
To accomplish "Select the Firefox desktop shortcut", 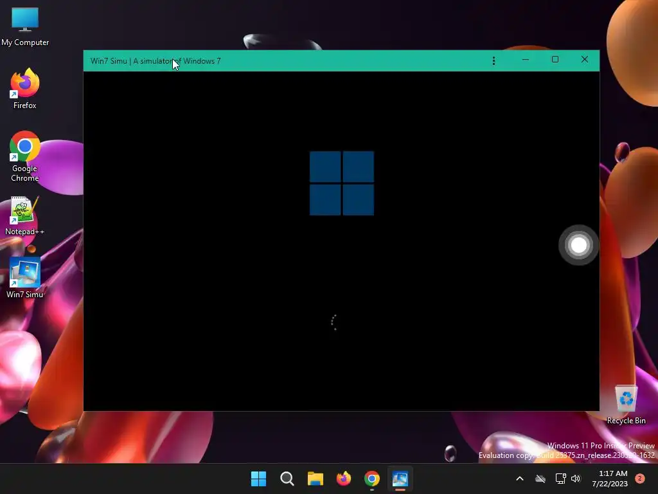I will click(25, 89).
